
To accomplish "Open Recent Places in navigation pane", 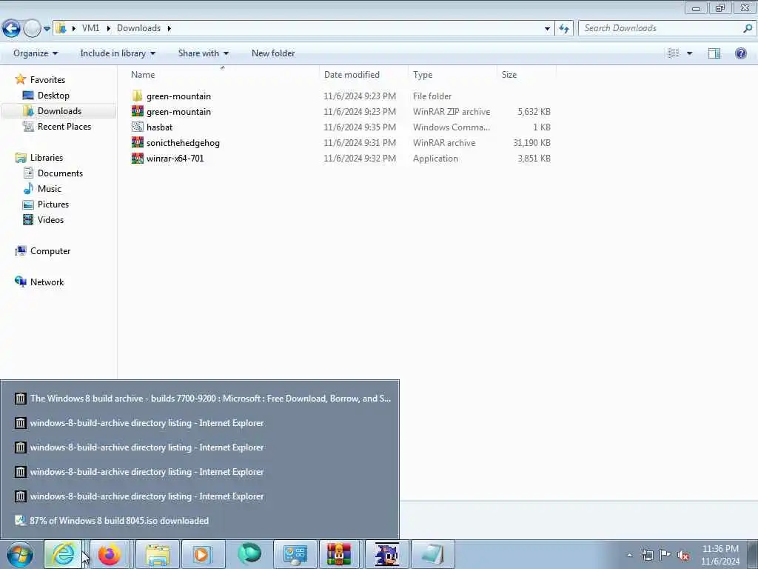I will [64, 126].
